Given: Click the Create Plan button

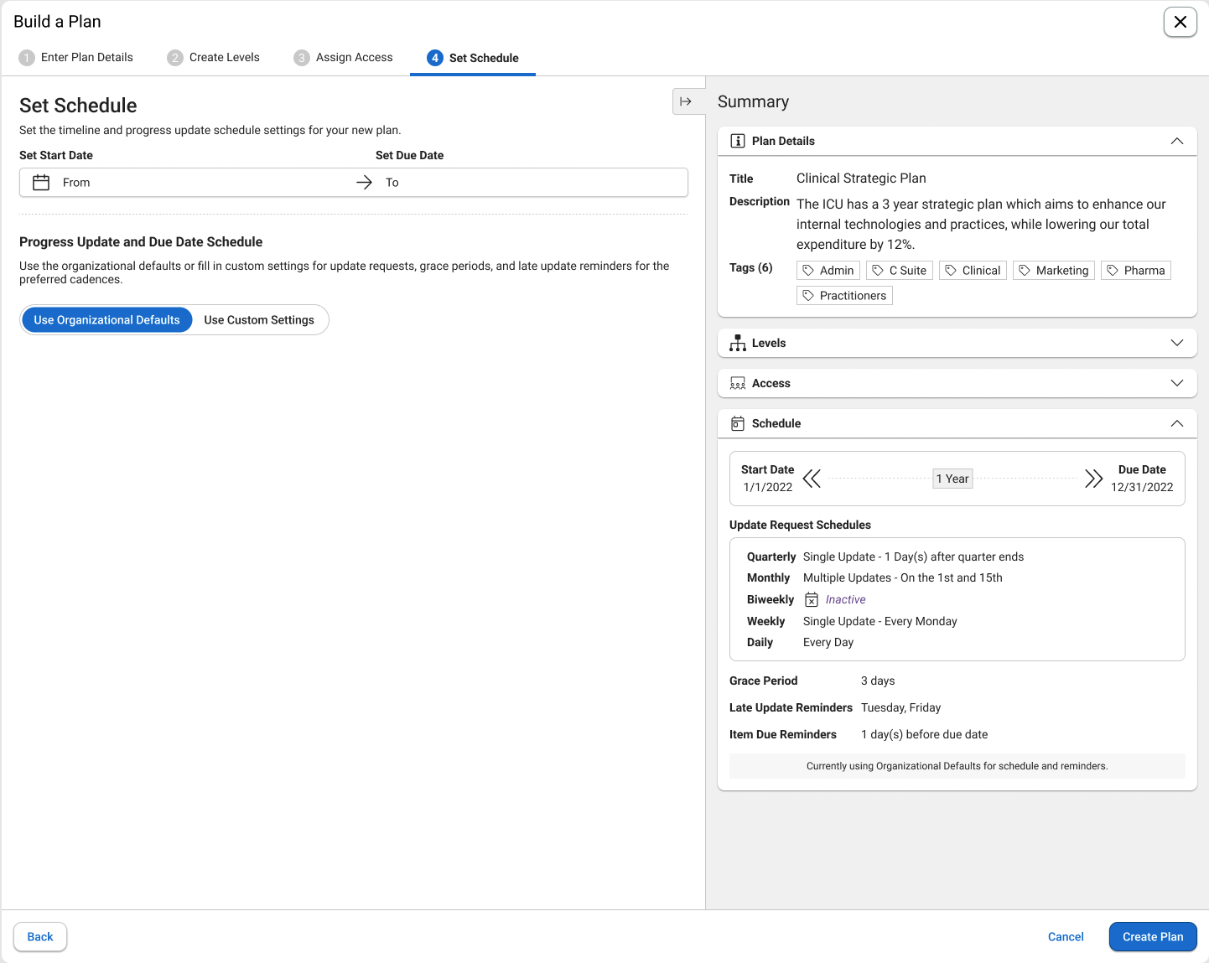Looking at the screenshot, I should click(1153, 937).
